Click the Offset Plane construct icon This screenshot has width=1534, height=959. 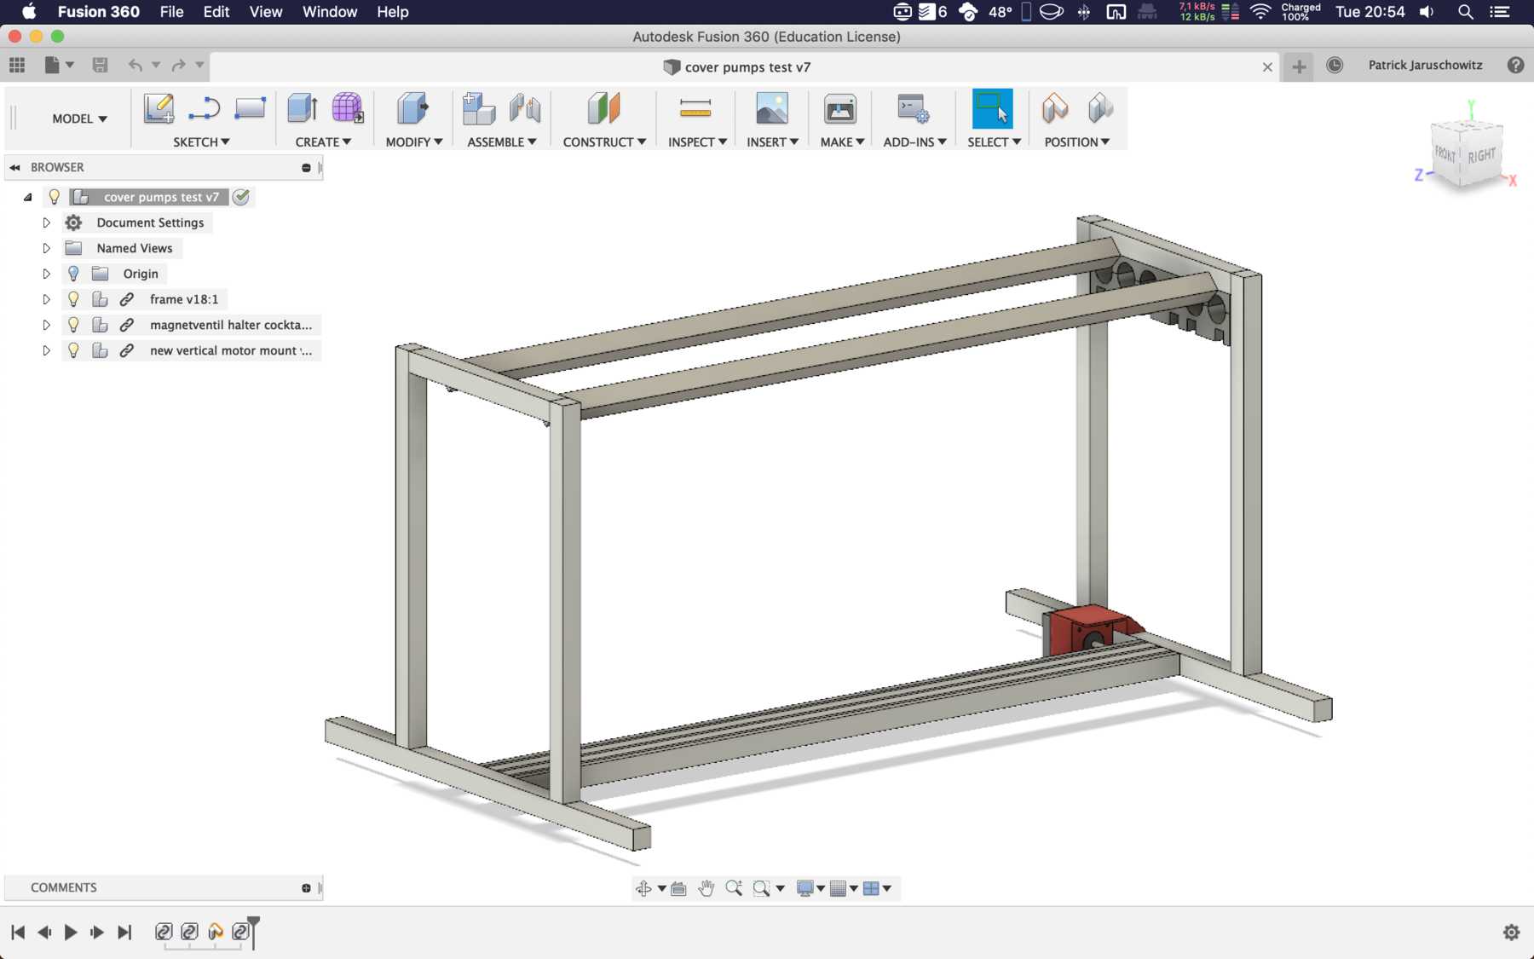(x=603, y=109)
